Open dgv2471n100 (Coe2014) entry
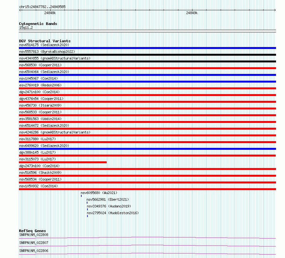Image resolution: width=285 pixels, height=258 pixels. click(39, 92)
